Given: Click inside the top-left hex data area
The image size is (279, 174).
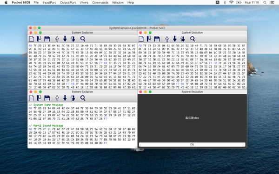Looking at the screenshot, I should coord(82,66).
